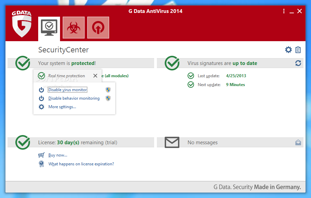Viewport: 311px width, 198px height.
Task: Click the Last update checkmark icon
Action: (x=191, y=76)
